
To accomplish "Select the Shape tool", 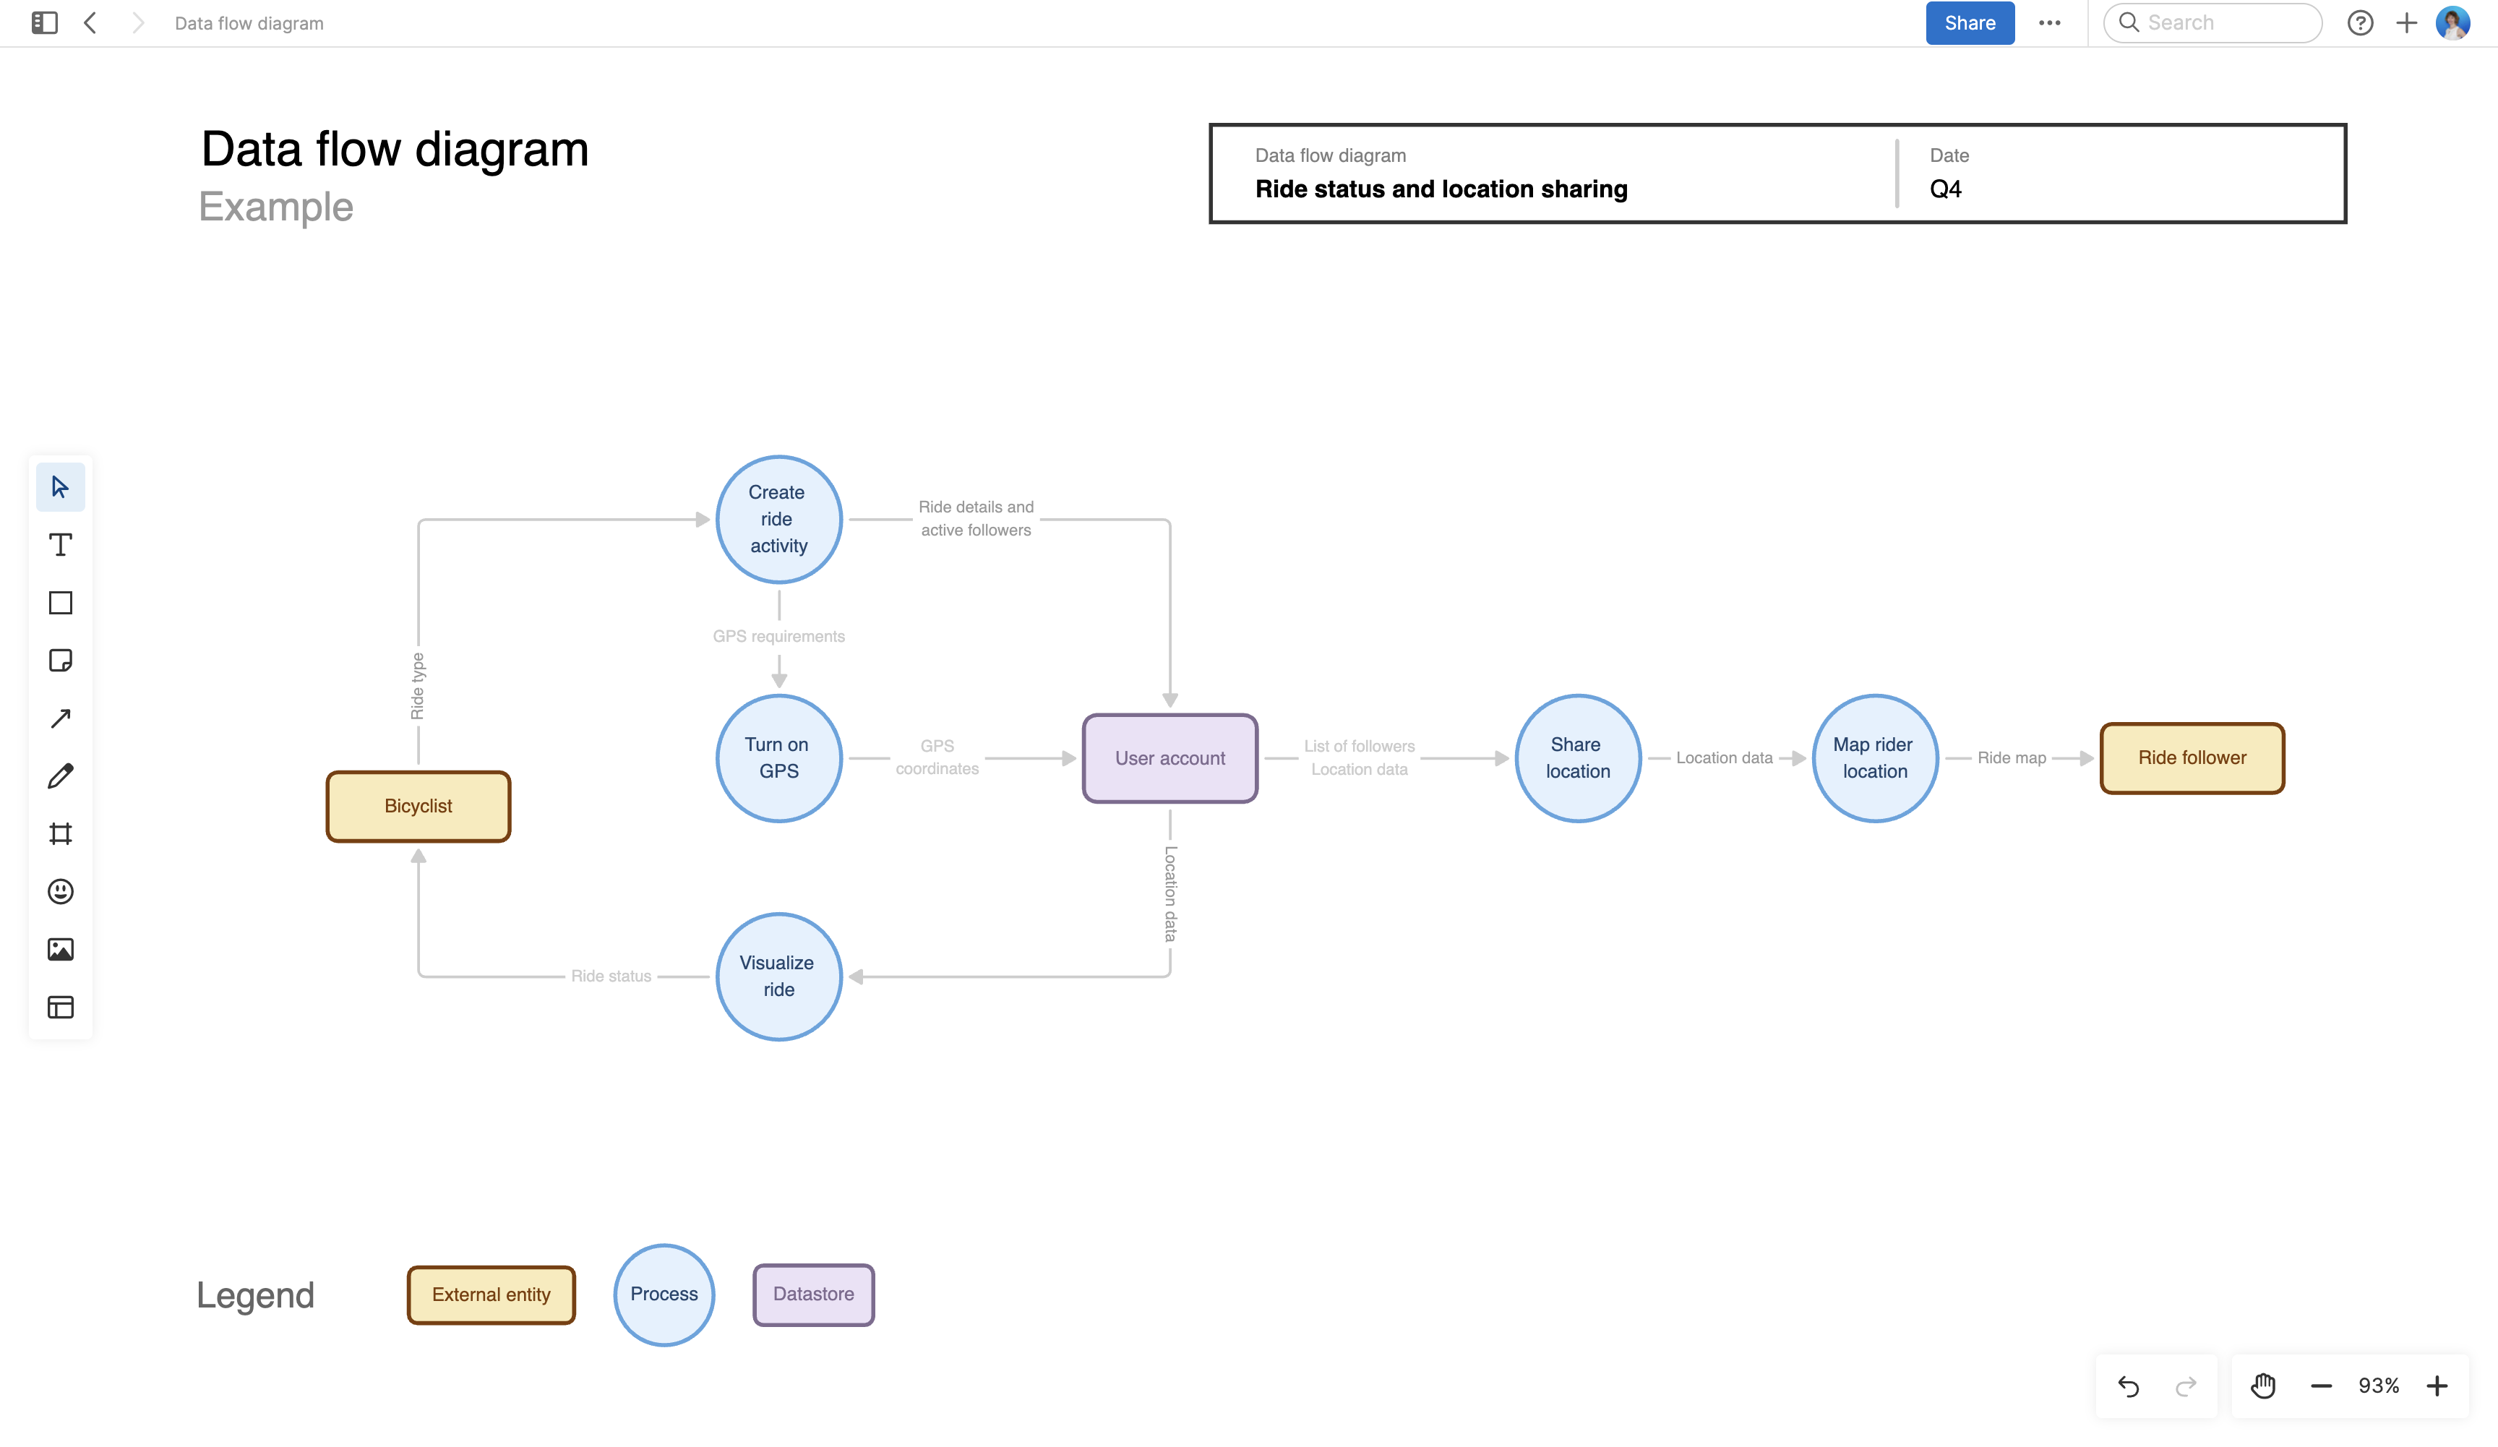I will [x=61, y=603].
